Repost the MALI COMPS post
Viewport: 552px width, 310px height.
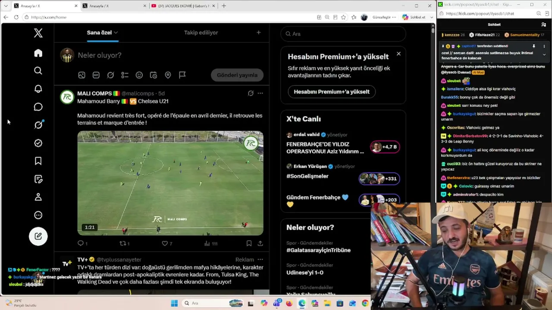[124, 243]
